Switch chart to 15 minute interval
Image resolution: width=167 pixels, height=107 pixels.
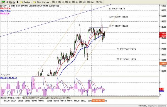click(x=61, y=2)
